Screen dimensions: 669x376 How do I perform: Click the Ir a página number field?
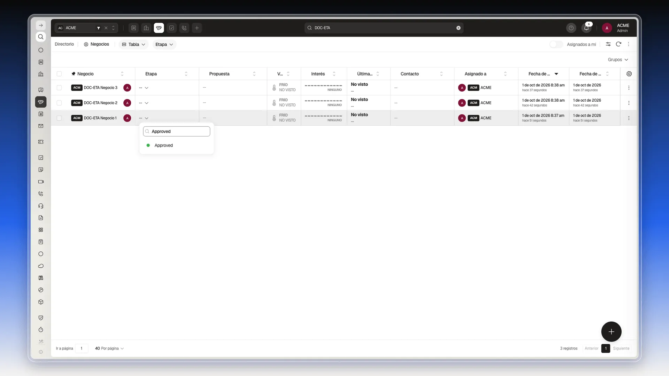(82, 348)
